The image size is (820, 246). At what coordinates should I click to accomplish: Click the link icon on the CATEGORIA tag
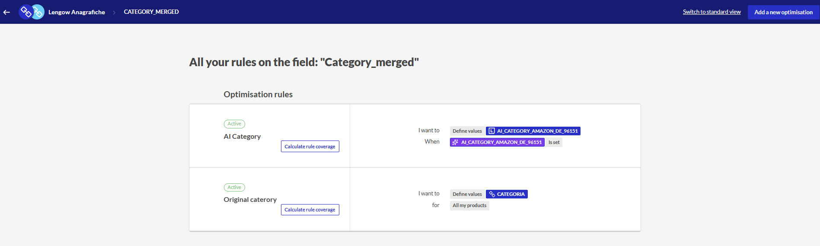(492, 194)
